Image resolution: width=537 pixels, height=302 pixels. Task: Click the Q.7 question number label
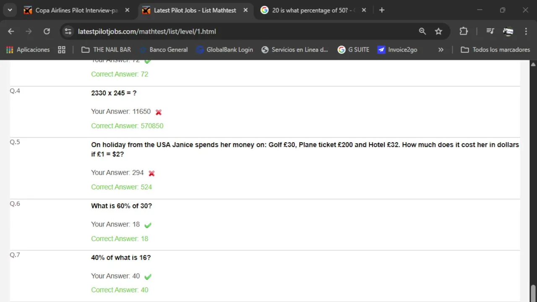[15, 255]
